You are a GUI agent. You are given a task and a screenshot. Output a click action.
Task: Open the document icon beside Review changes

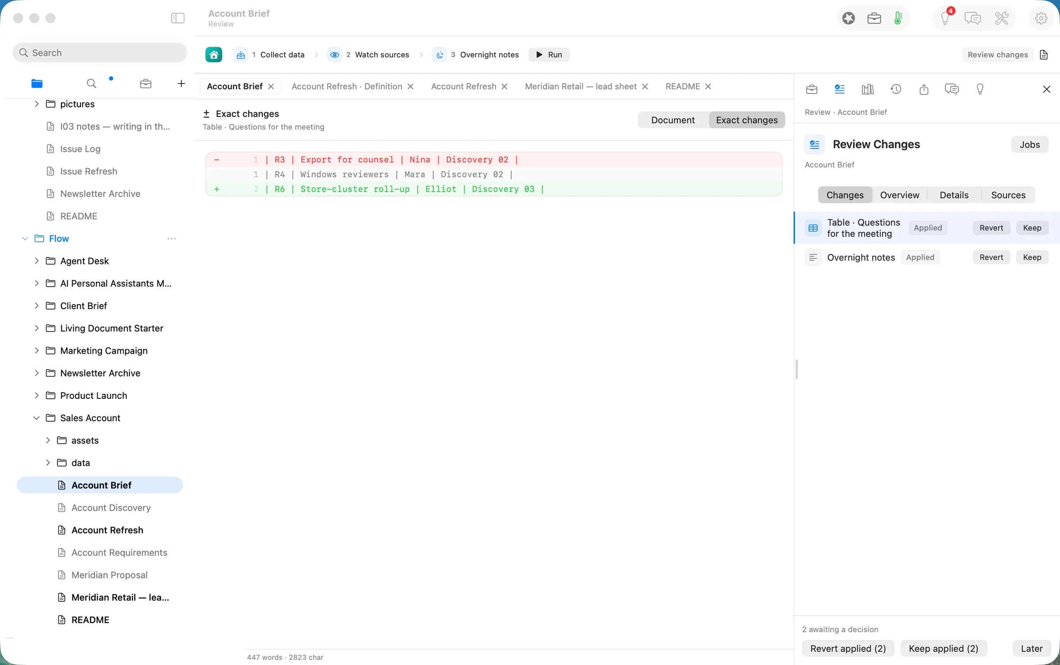click(x=1044, y=55)
